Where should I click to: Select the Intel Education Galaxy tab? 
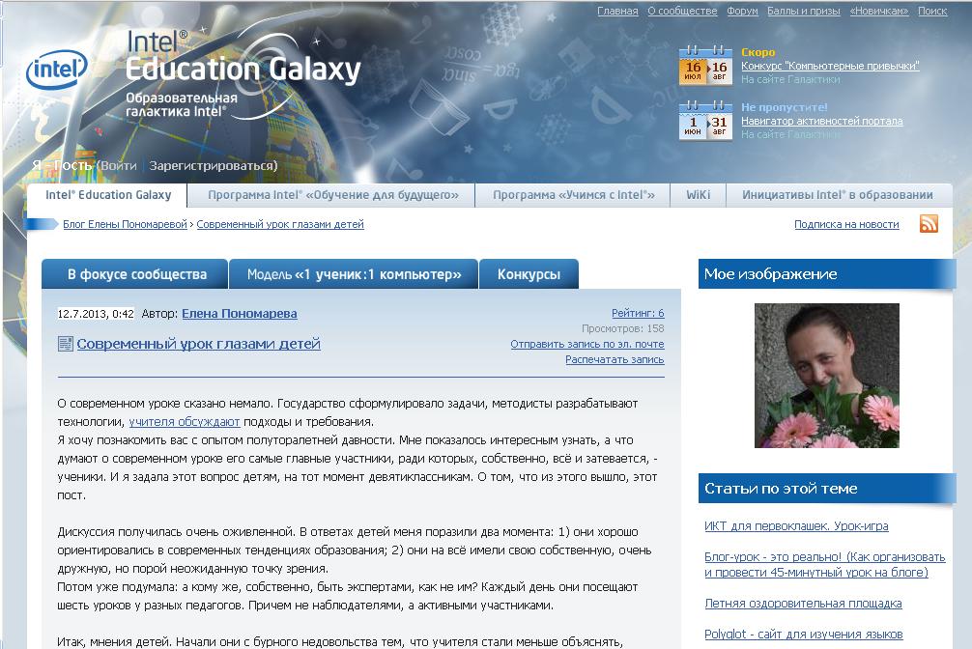[108, 195]
